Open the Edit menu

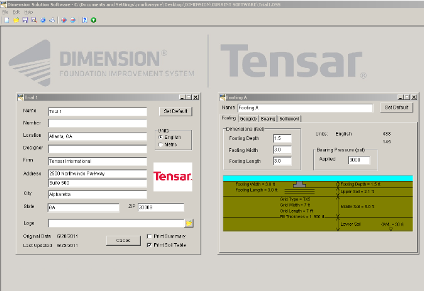point(16,12)
